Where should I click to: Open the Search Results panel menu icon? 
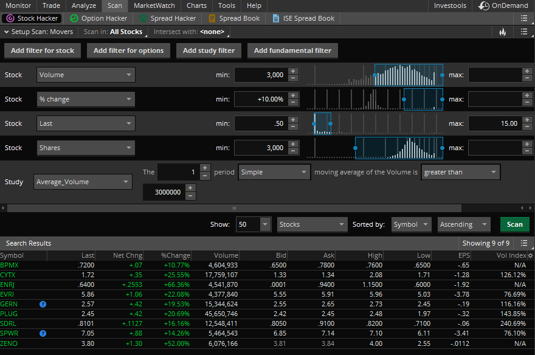[524, 243]
